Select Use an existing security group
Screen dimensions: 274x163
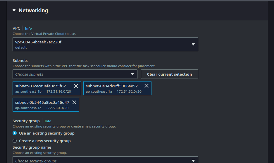[15, 133]
